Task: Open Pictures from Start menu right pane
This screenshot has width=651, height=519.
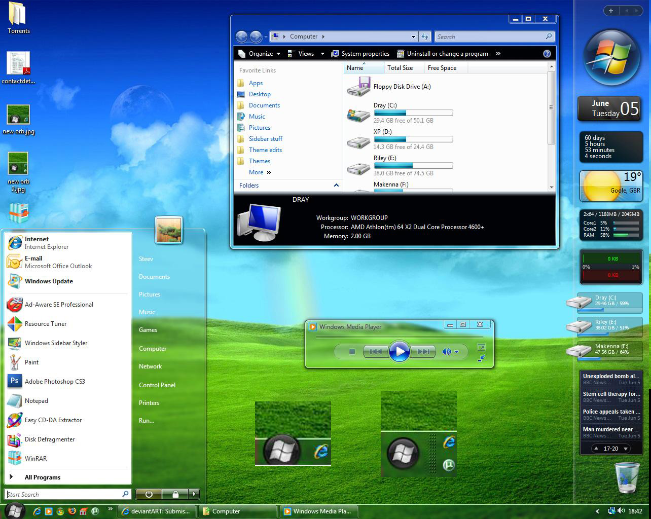Action: tap(150, 294)
